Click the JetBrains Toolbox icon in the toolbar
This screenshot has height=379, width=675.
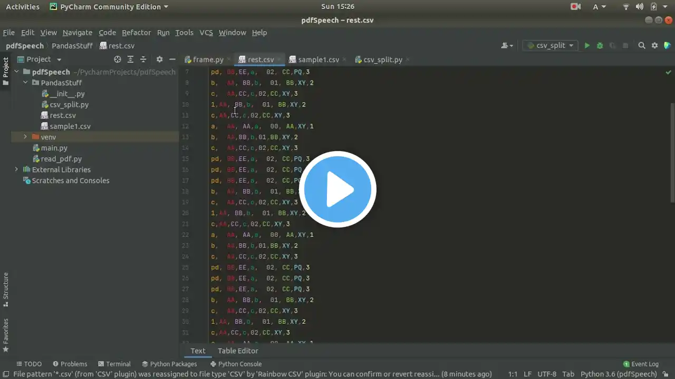pyautogui.click(x=667, y=46)
